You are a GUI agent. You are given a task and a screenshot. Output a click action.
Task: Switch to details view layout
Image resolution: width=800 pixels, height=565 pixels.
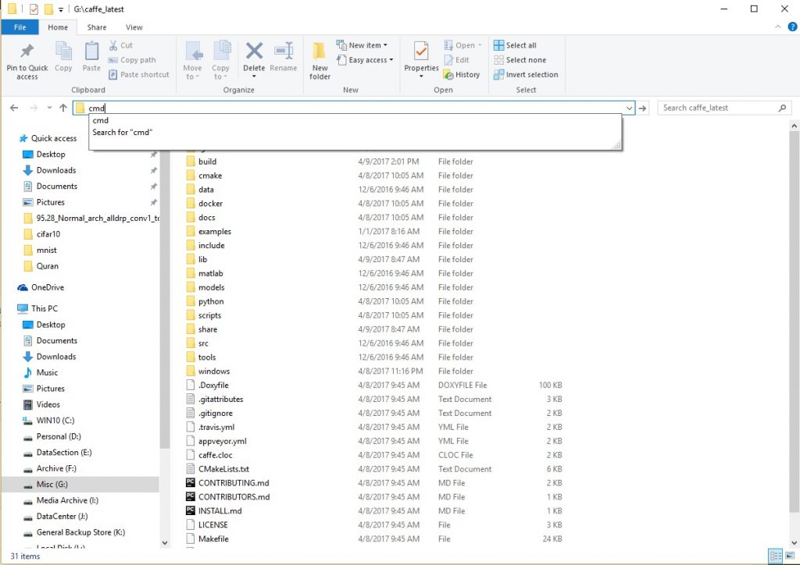coord(773,556)
